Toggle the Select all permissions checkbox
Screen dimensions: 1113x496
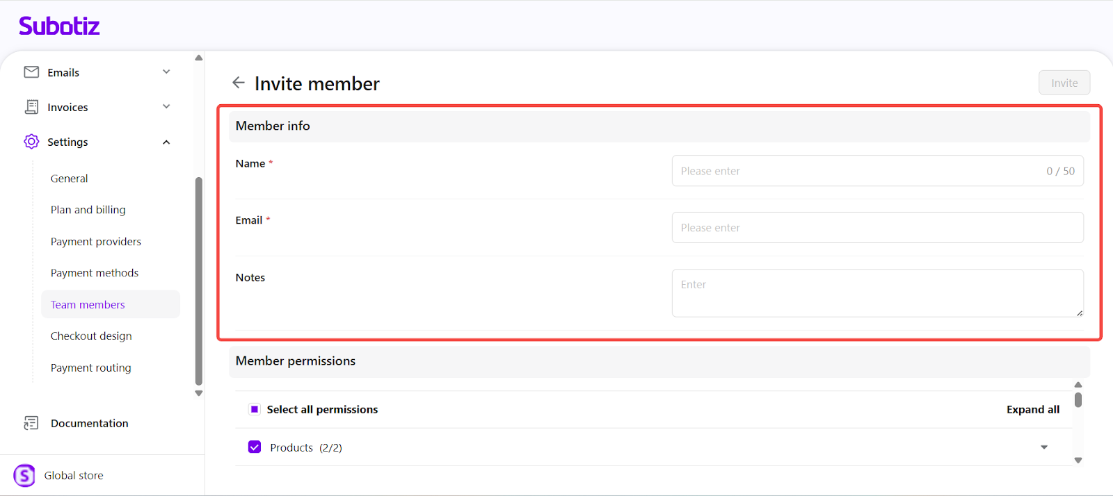(x=255, y=409)
